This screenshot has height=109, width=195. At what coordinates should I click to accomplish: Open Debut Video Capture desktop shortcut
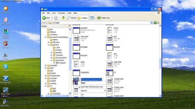(5, 92)
